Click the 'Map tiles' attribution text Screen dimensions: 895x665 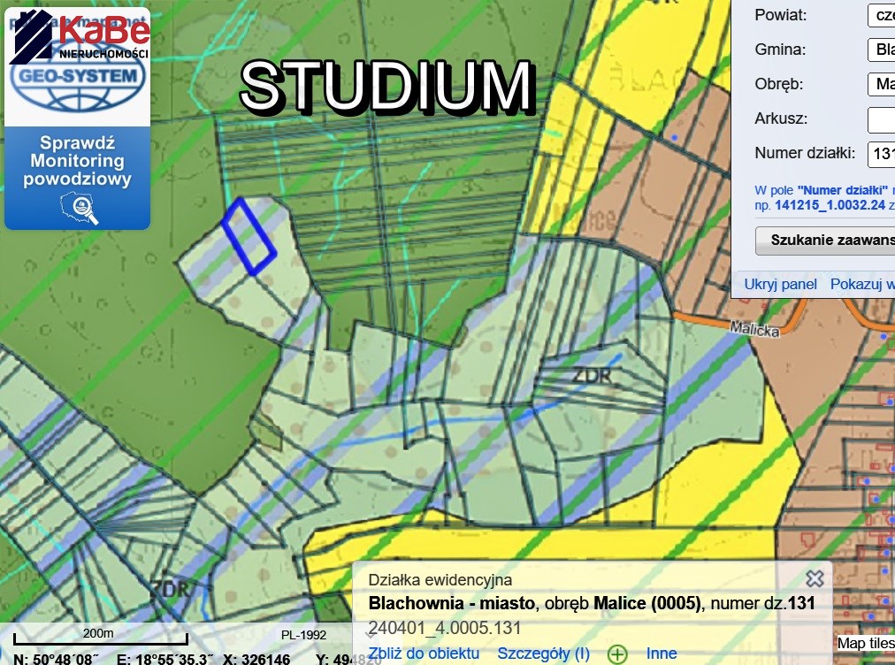pyautogui.click(x=865, y=643)
